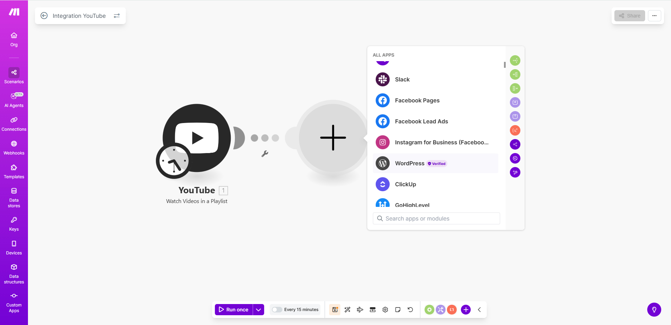The width and height of the screenshot is (671, 325).
Task: Click the notes icon in bottom toolbar
Action: pyautogui.click(x=398, y=310)
